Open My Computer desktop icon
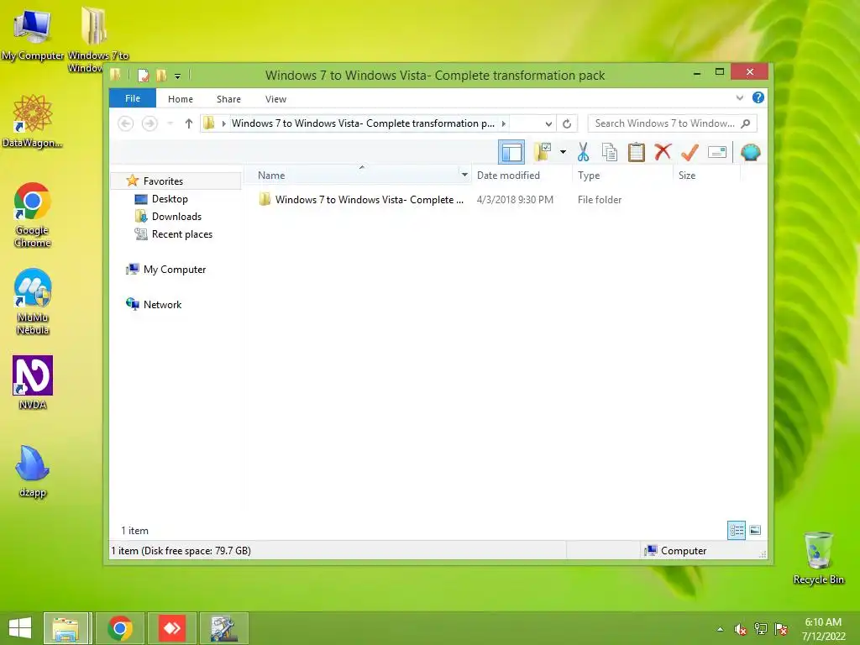The height and width of the screenshot is (645, 860). pyautogui.click(x=33, y=34)
